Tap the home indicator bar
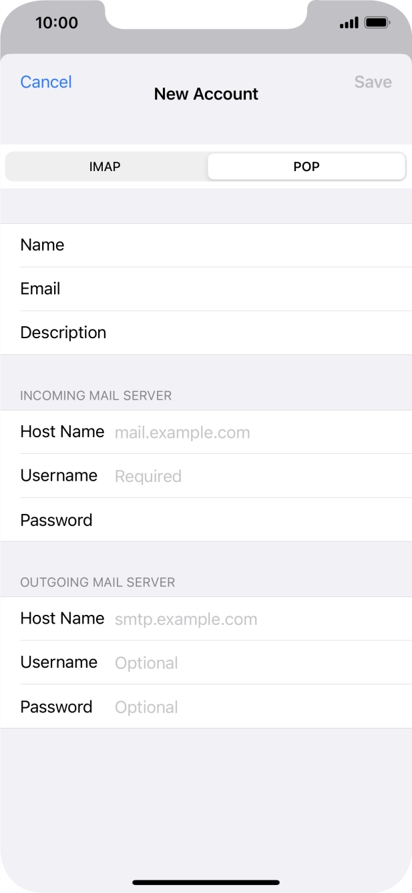 click(206, 882)
